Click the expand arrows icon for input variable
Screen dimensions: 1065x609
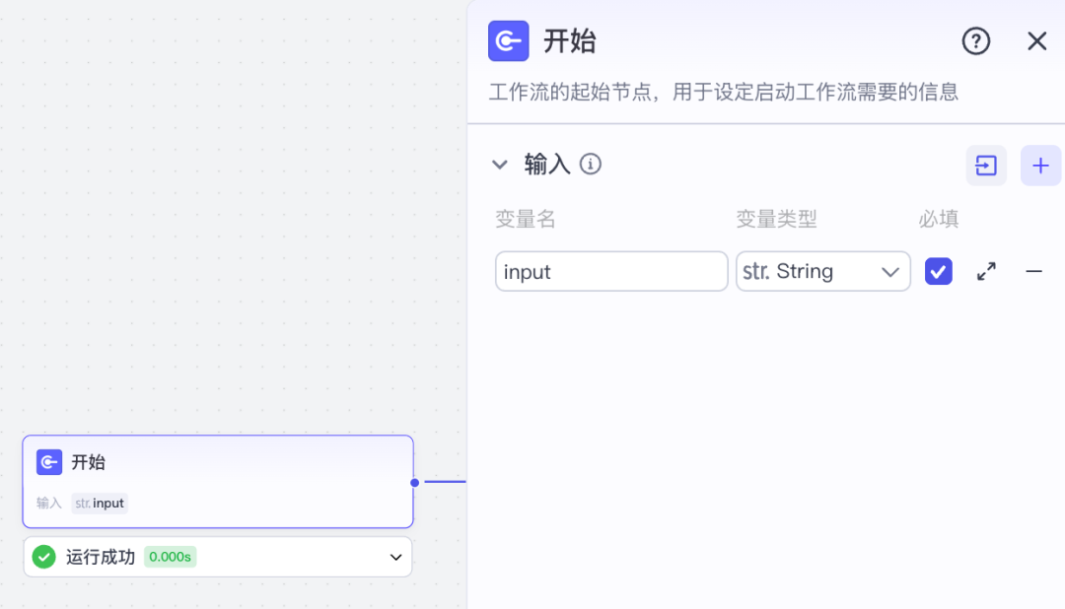point(986,271)
